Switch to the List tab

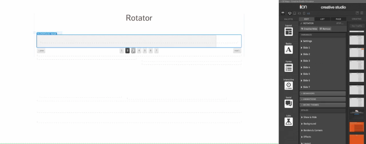click(x=322, y=19)
